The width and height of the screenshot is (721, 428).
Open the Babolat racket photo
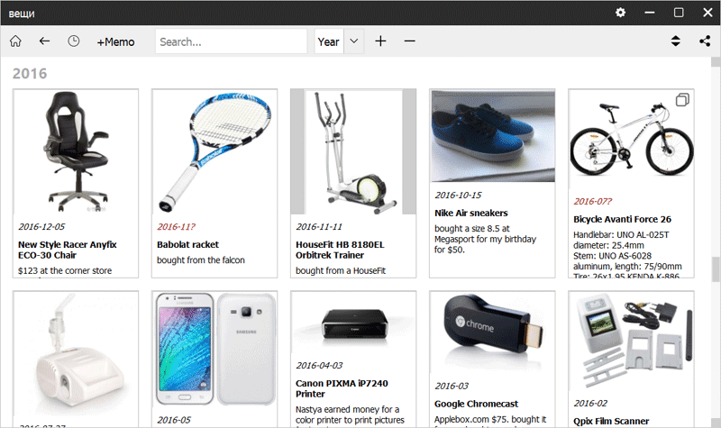click(214, 150)
